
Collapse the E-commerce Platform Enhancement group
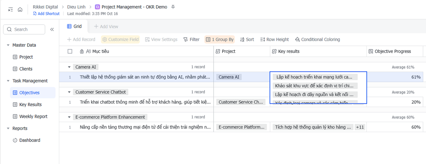click(69, 117)
